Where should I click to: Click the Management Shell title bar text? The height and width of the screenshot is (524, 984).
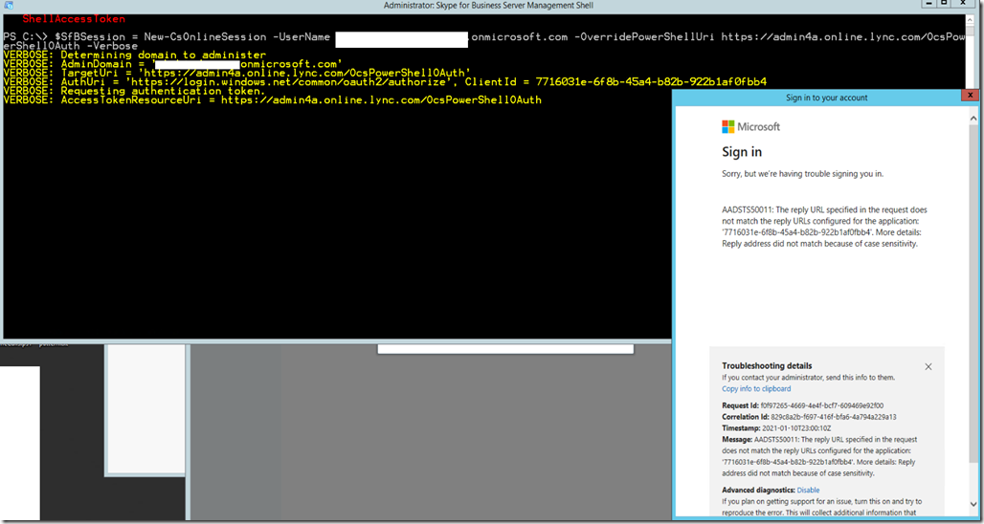[x=488, y=6]
